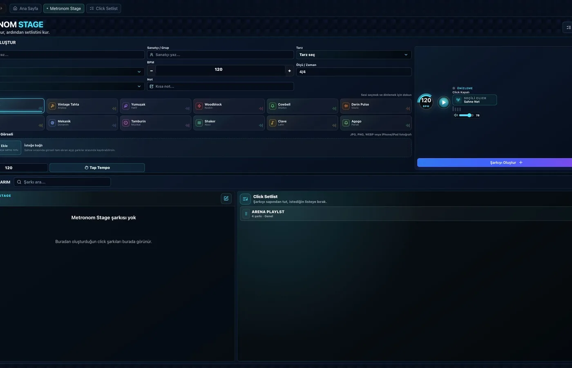Image resolution: width=572 pixels, height=368 pixels.
Task: Switch to the Metronom Stage tab
Action: tap(64, 8)
